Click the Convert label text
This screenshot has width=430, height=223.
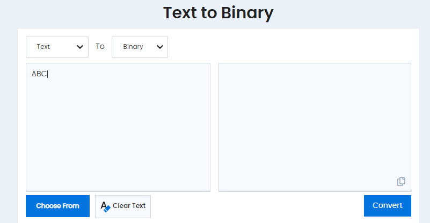pos(388,205)
